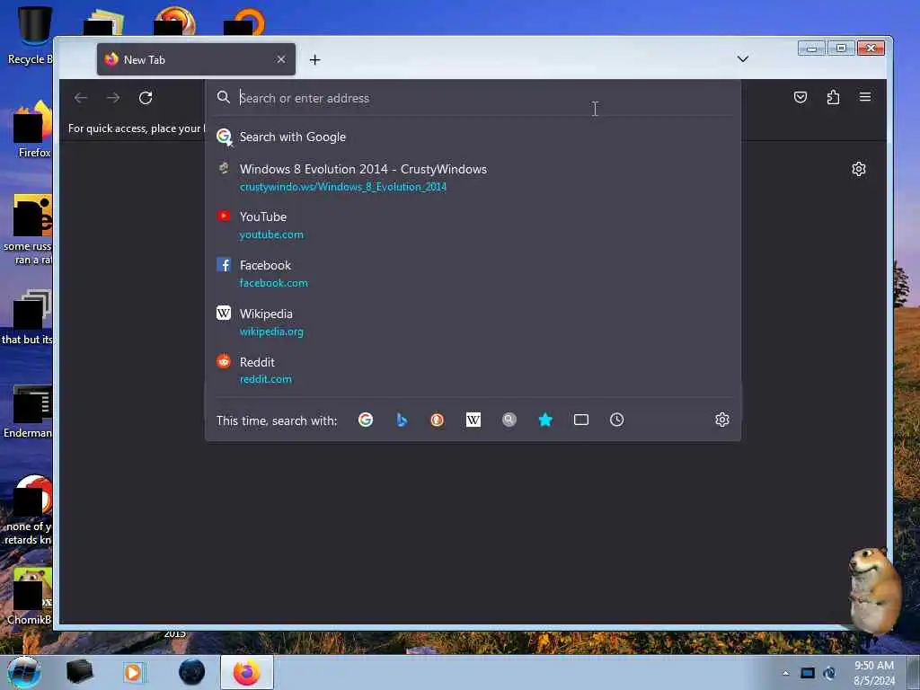This screenshot has width=920, height=690.
Task: Launch the media player taskbar icon
Action: pyautogui.click(x=133, y=672)
